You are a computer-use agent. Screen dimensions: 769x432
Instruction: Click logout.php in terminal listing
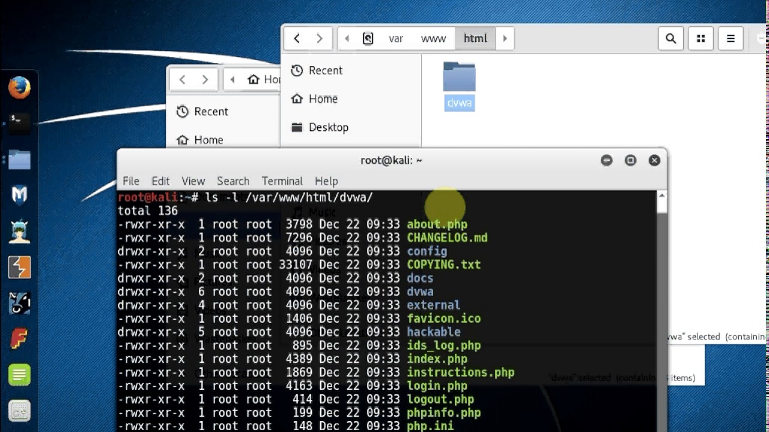[x=440, y=400]
